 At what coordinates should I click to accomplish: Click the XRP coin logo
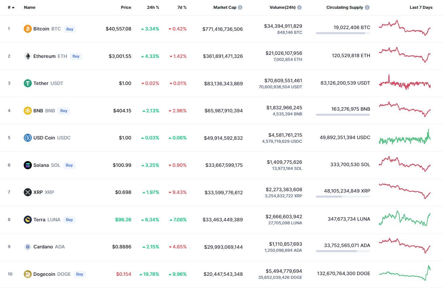(28, 192)
